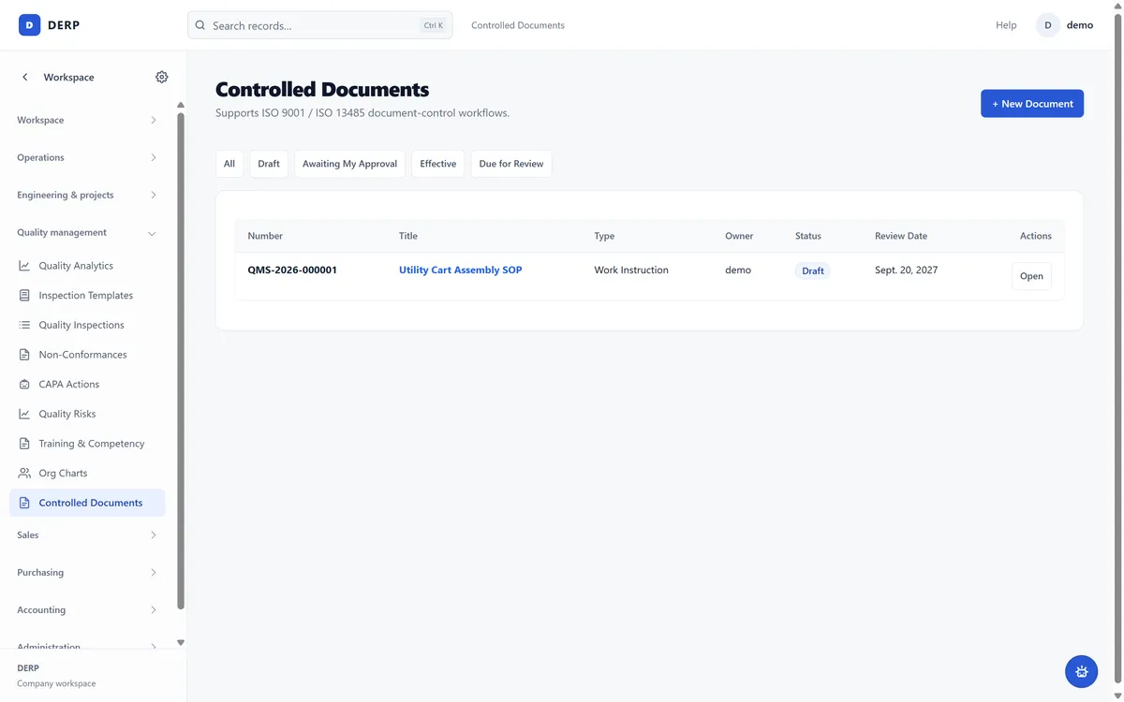Select the Draft filter tab
Viewport: 1124px width, 702px height.
(269, 164)
